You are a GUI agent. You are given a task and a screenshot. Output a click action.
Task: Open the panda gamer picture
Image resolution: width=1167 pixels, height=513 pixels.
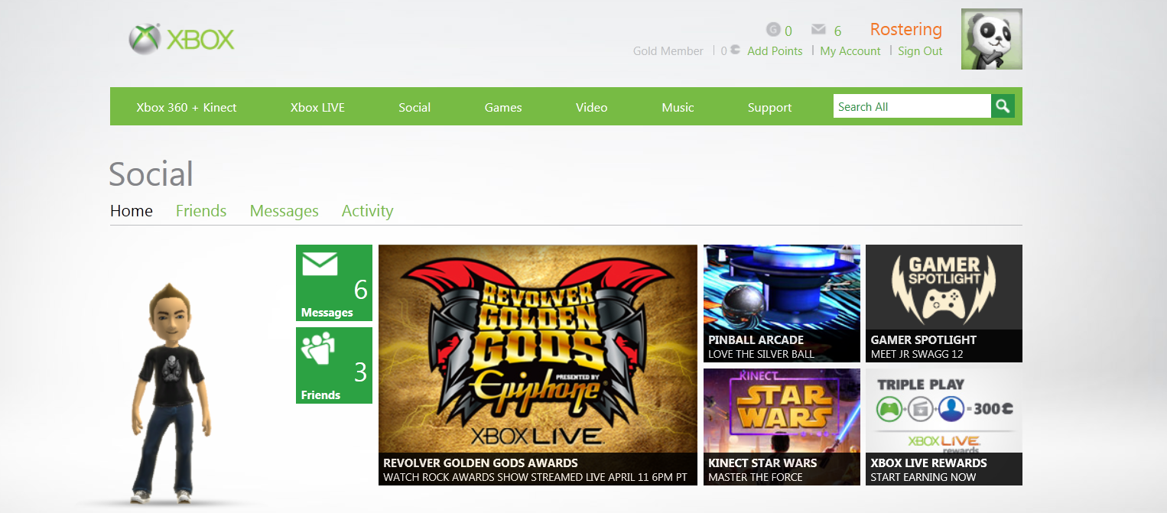[x=991, y=39]
